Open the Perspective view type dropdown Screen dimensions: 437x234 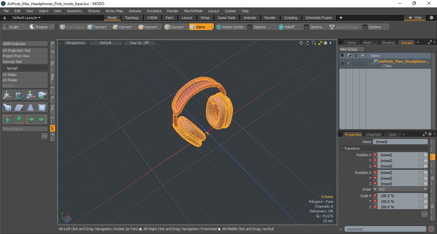click(x=75, y=43)
